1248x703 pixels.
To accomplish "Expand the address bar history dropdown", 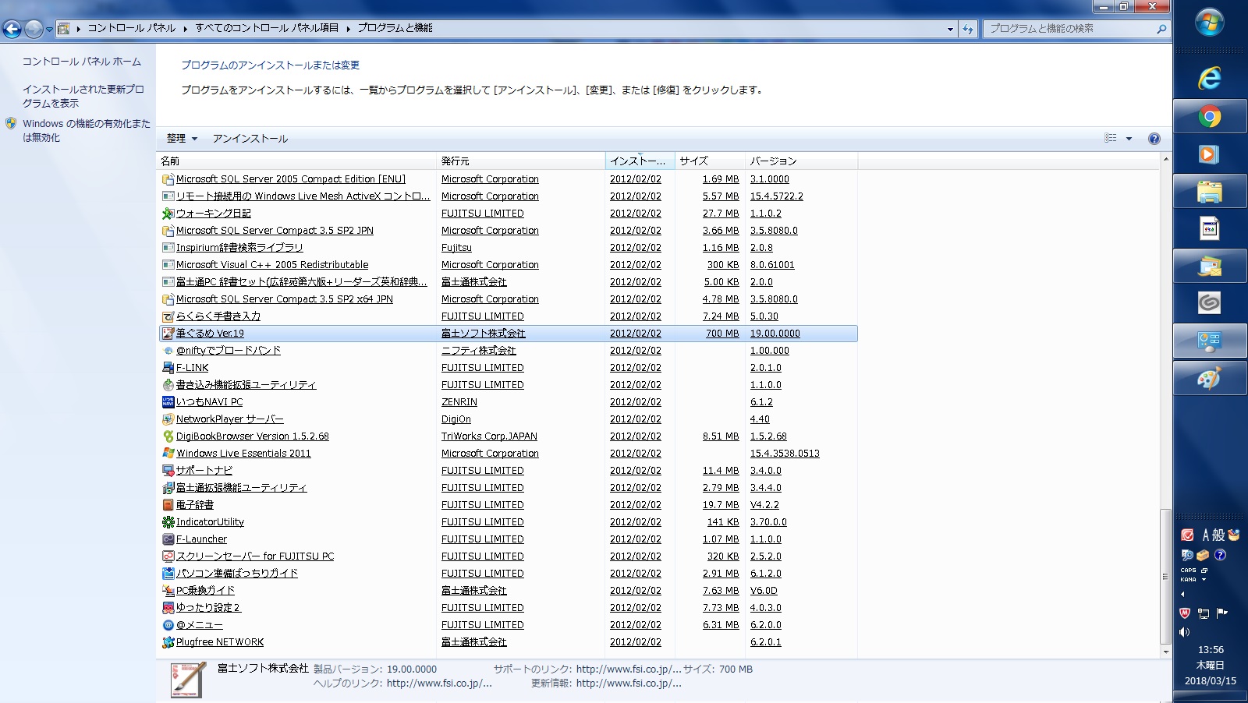I will tap(950, 29).
